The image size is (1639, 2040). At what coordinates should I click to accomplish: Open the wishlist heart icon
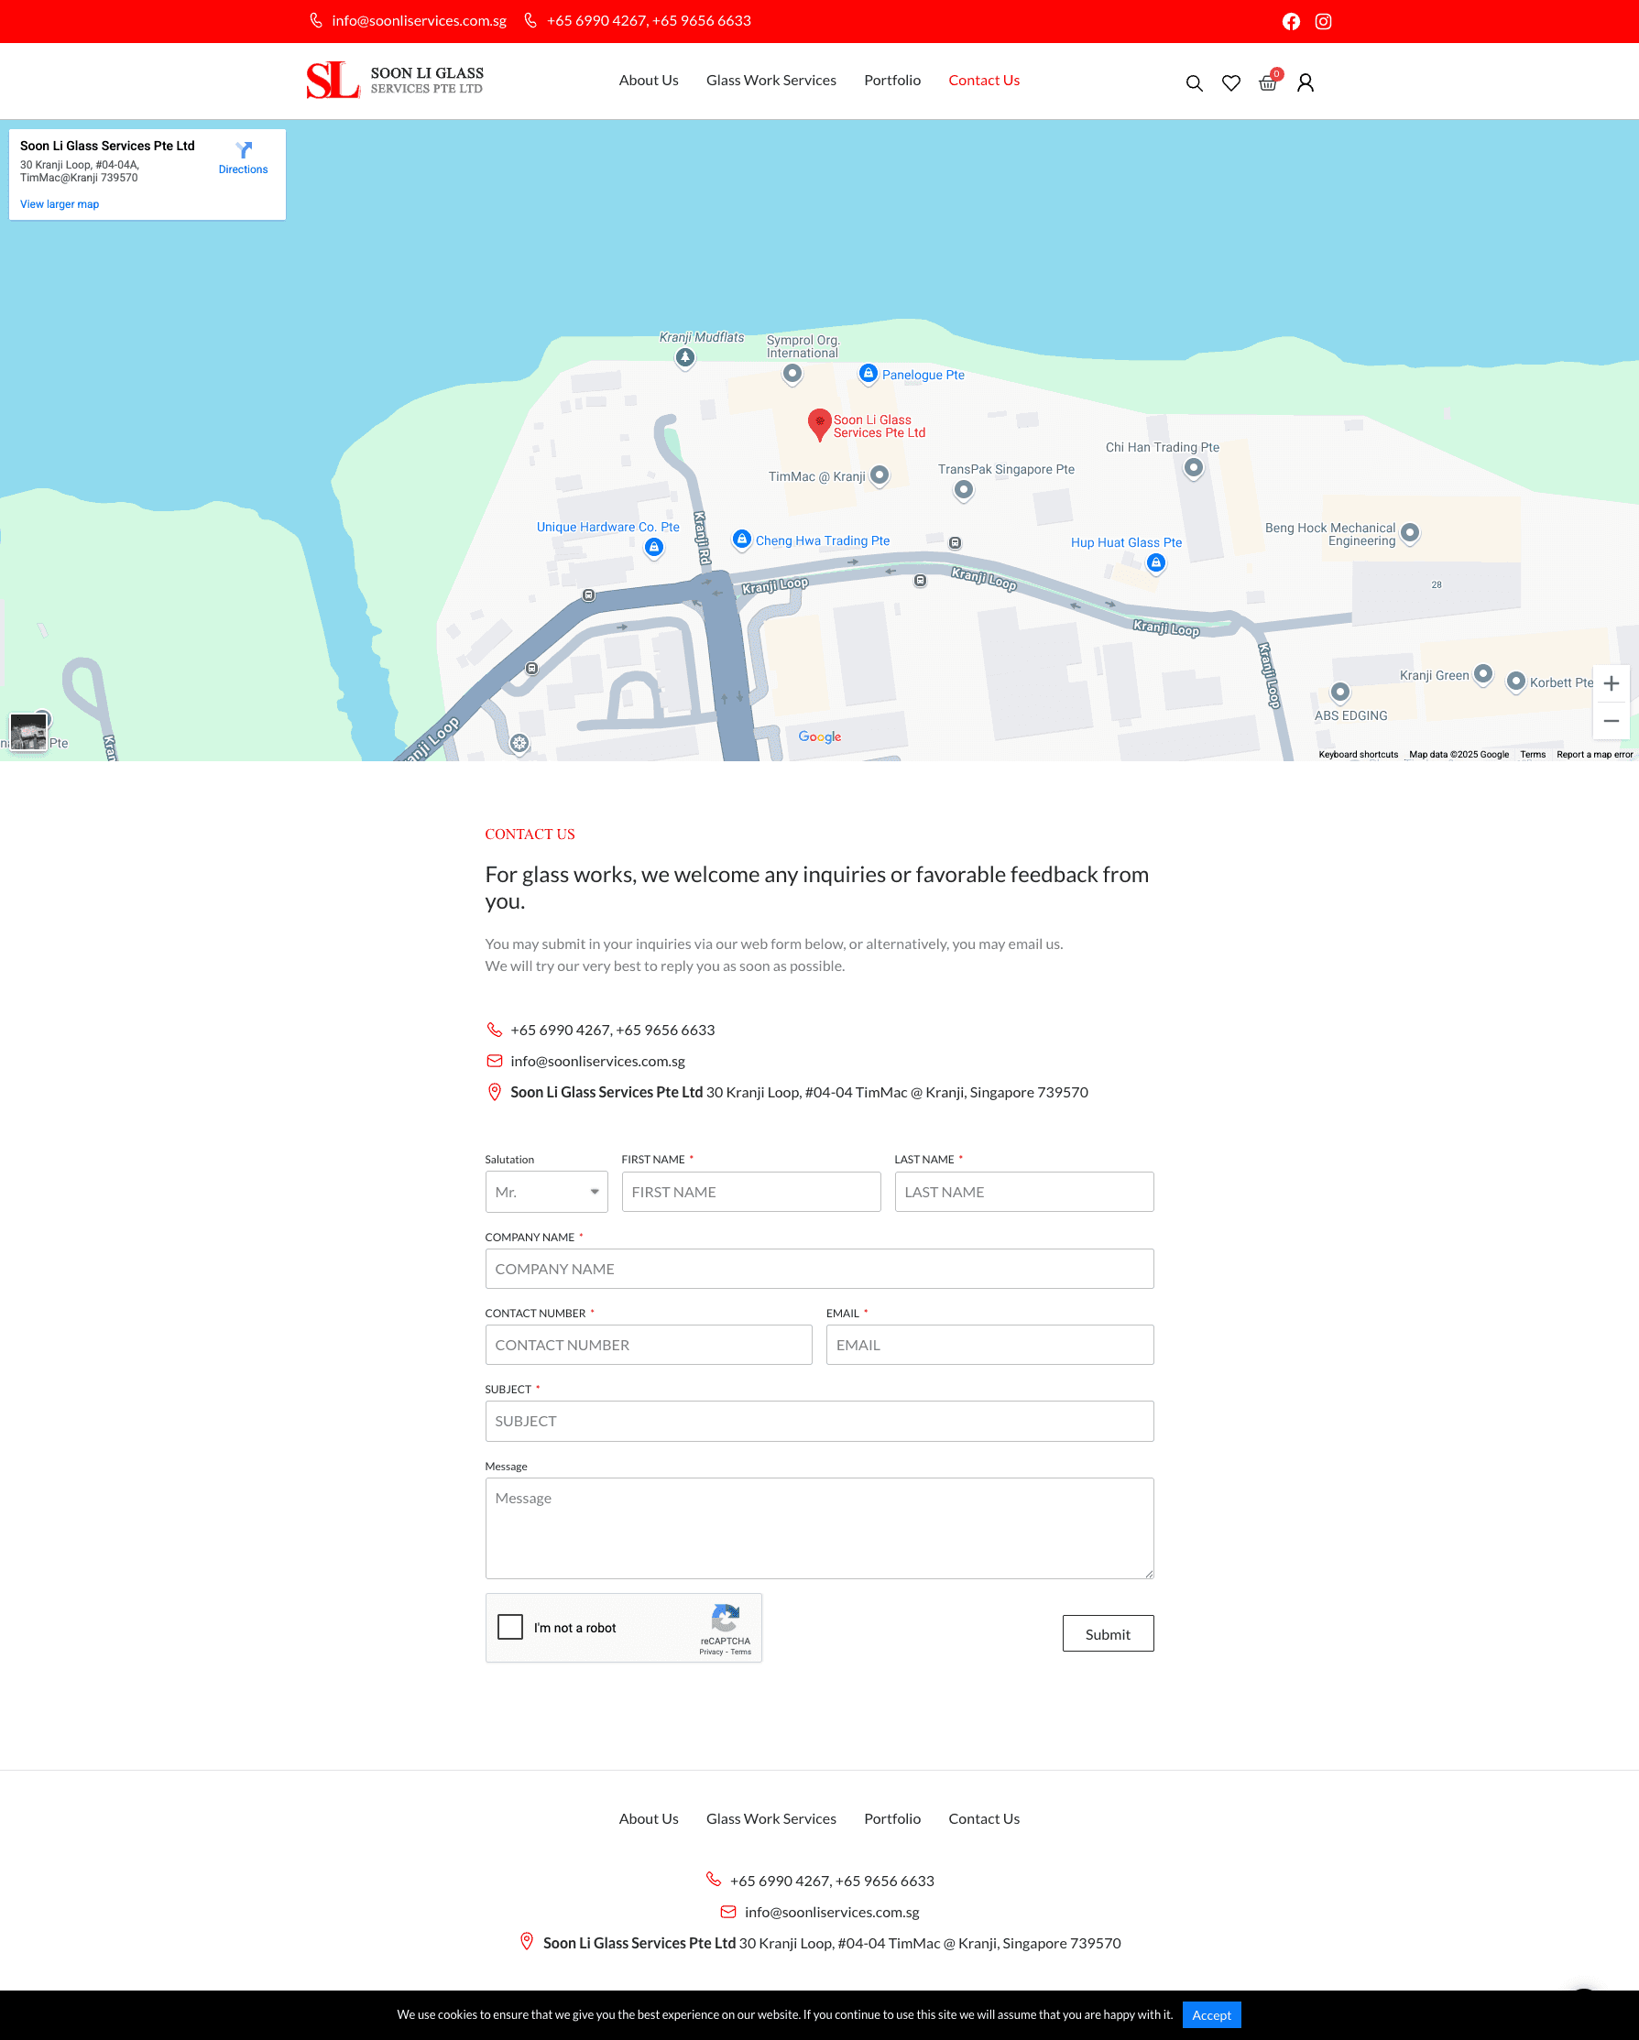coord(1231,83)
